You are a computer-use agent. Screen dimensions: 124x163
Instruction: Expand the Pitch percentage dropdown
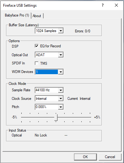[61, 107]
